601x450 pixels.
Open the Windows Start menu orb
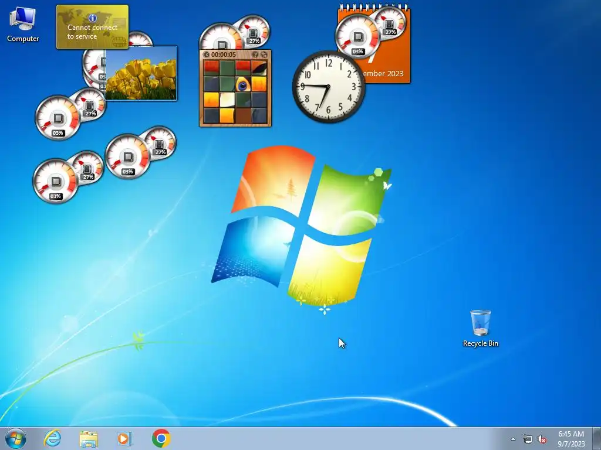coord(16,438)
